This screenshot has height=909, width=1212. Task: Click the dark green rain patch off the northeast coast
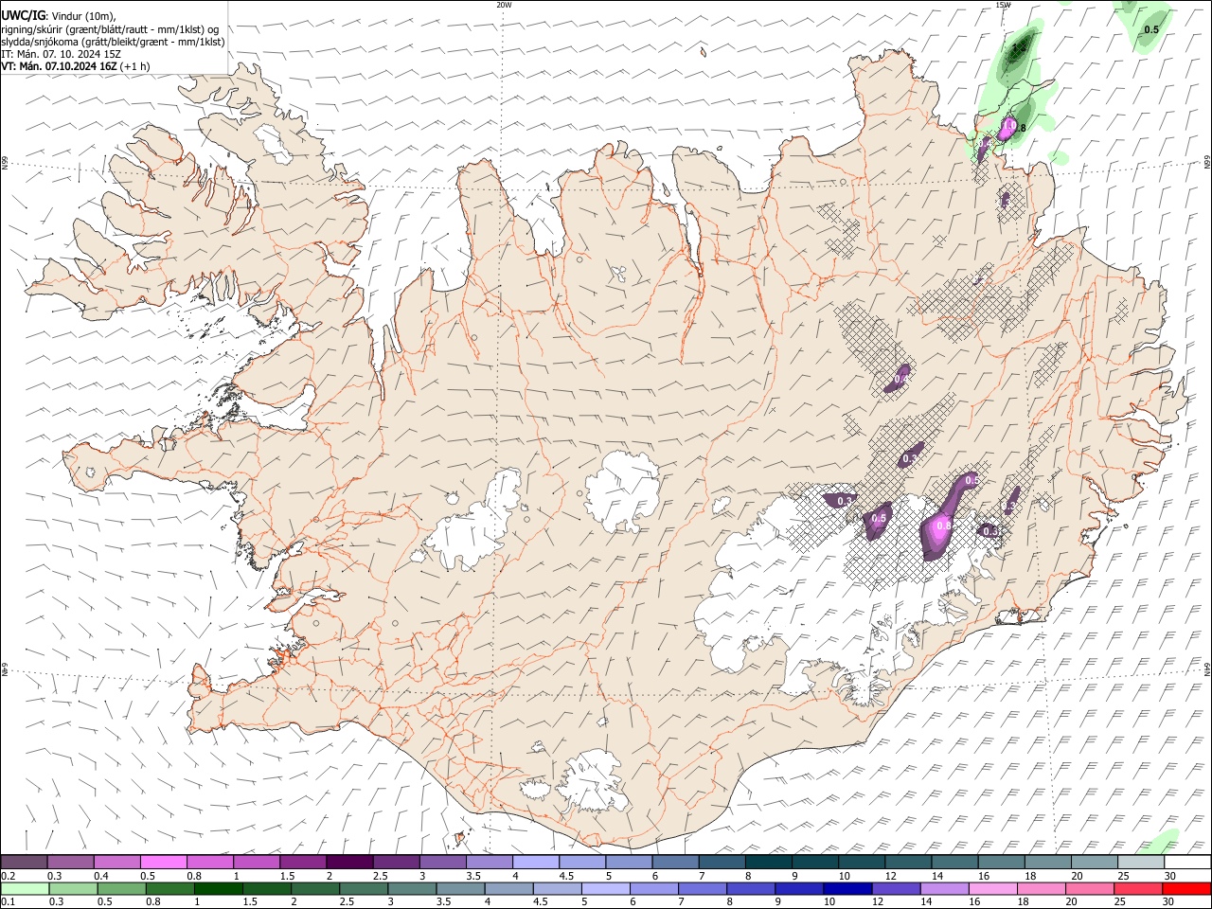pyautogui.click(x=1021, y=47)
